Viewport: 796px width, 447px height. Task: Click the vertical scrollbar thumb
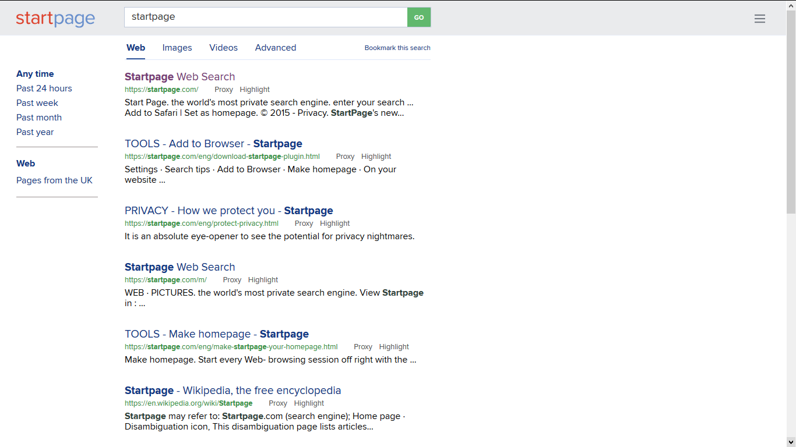point(791,111)
